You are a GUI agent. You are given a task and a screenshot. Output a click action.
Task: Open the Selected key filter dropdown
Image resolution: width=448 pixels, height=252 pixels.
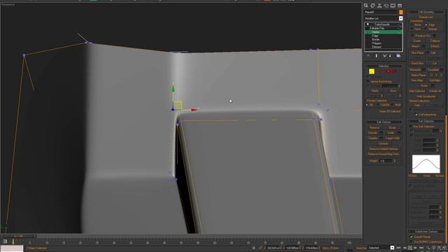[392, 248]
